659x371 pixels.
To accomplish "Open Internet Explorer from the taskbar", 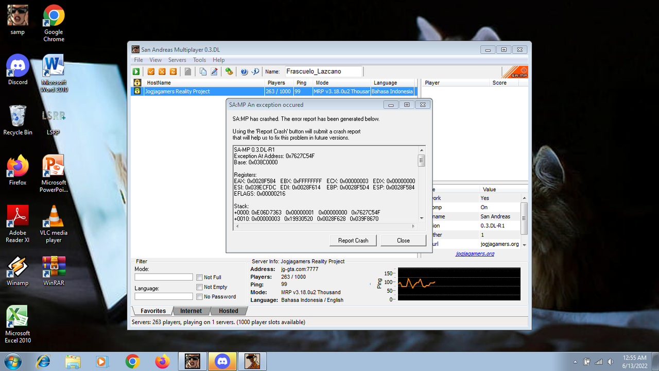I will 43,361.
